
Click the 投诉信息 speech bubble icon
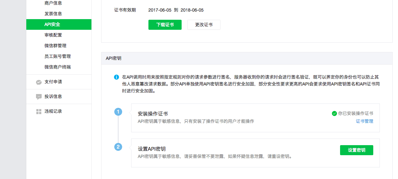[x=39, y=97]
